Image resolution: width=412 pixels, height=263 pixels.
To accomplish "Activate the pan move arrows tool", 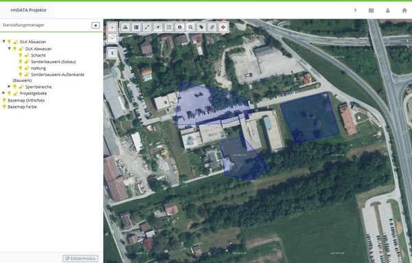I will tap(223, 27).
